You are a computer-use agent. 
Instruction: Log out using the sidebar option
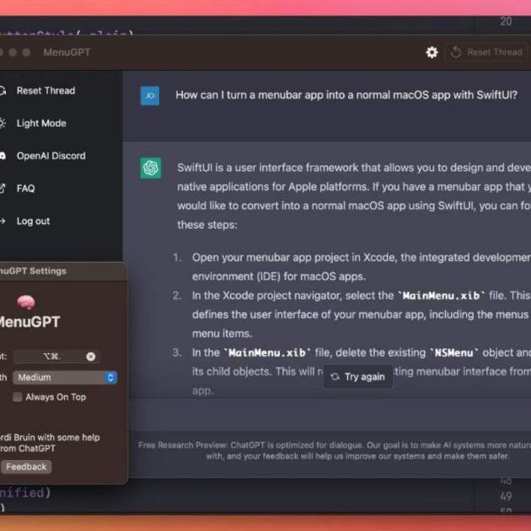click(x=33, y=221)
